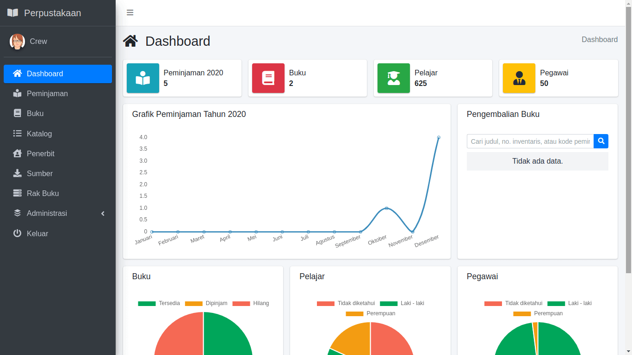Toggle Laki - laki legend in Pelajar chart
This screenshot has height=355, width=632.
coord(402,303)
